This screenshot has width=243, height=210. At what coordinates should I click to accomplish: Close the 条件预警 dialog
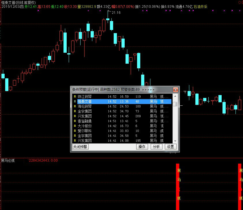click(175, 89)
